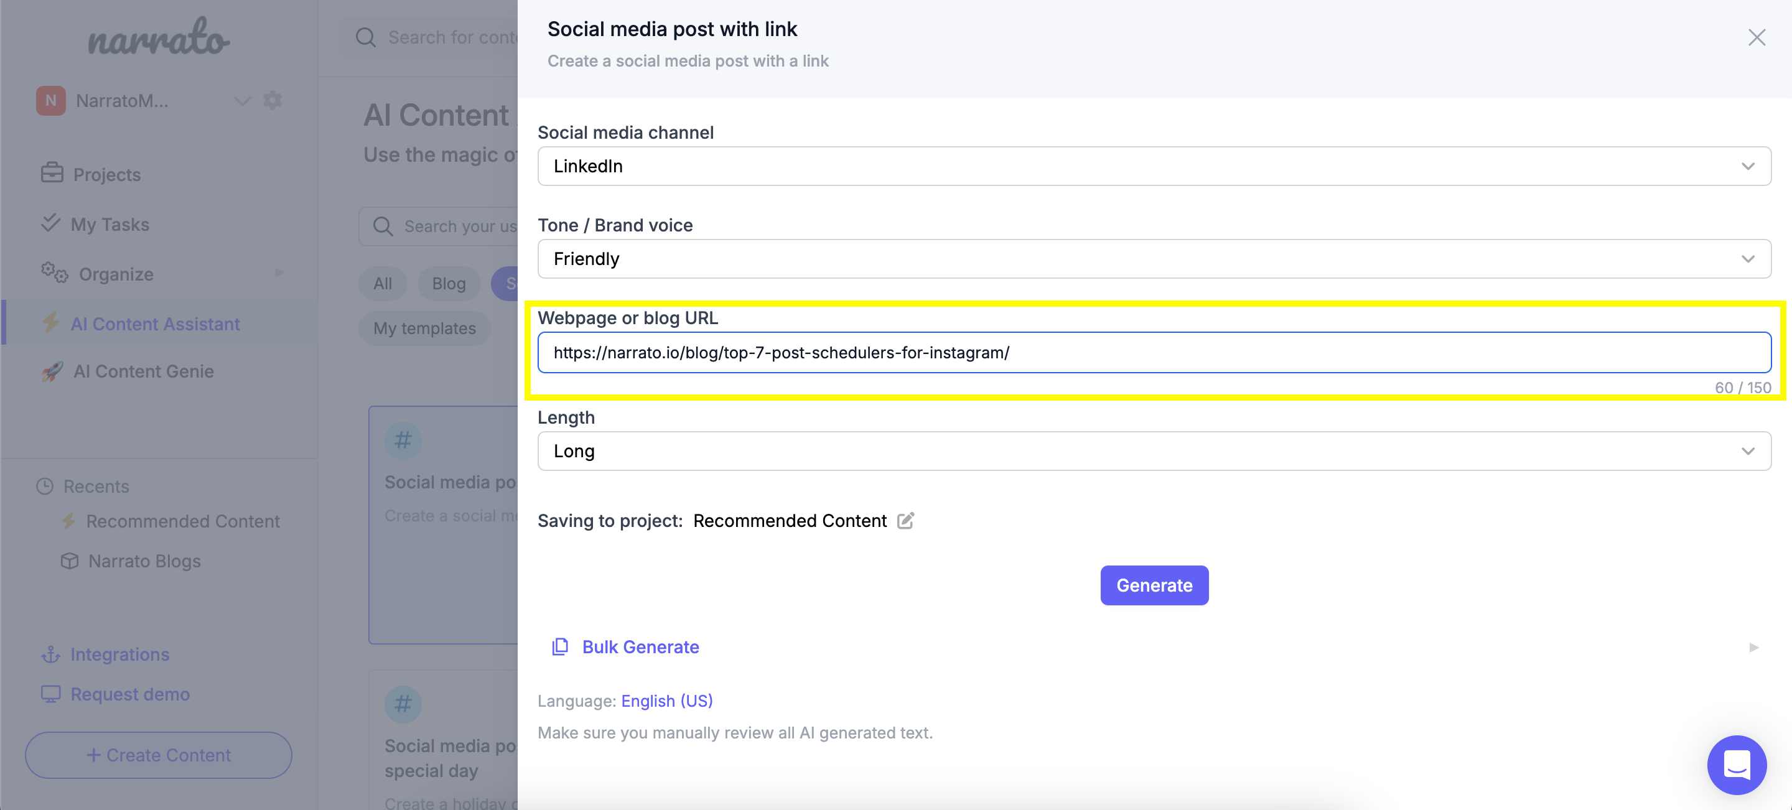
Task: Open the Tone / Brand voice dropdown
Action: pos(1154,259)
